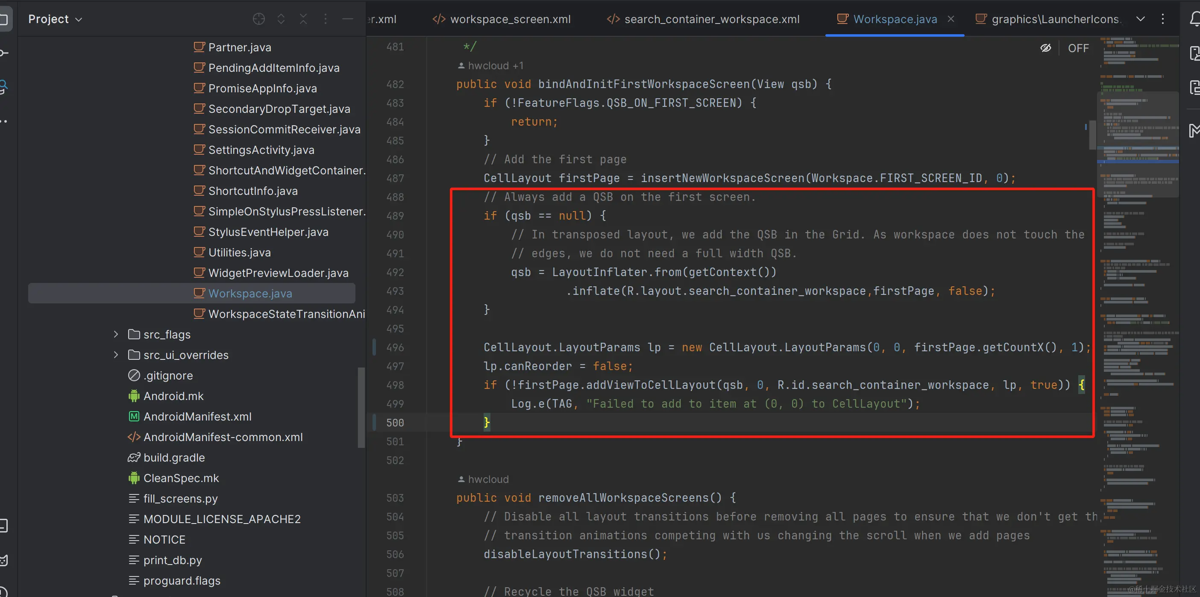The image size is (1200, 597).
Task: Open Notifications bell in right toolbar
Action: point(1194,19)
